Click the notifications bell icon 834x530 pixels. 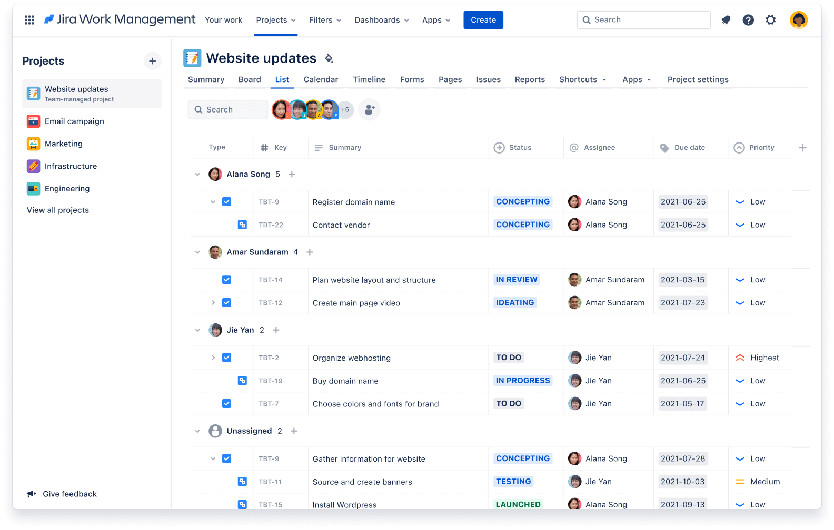point(726,20)
